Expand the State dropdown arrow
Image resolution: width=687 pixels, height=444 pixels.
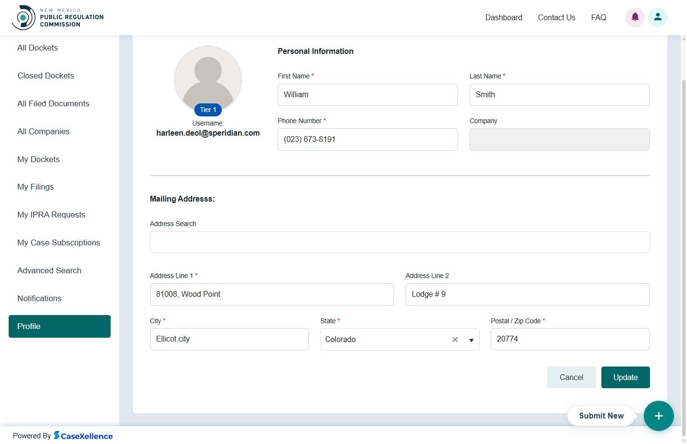pyautogui.click(x=471, y=340)
